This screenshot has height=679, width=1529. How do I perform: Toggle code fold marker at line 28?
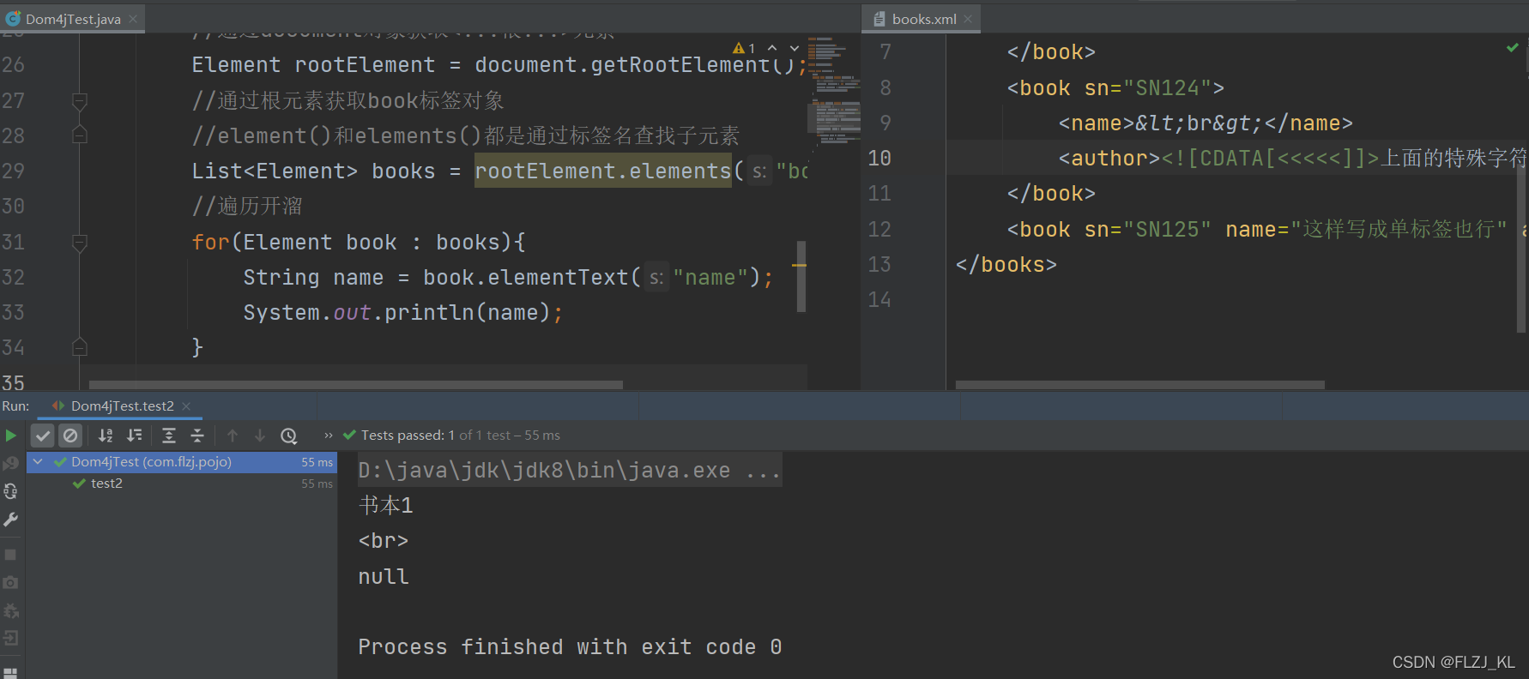coord(80,135)
